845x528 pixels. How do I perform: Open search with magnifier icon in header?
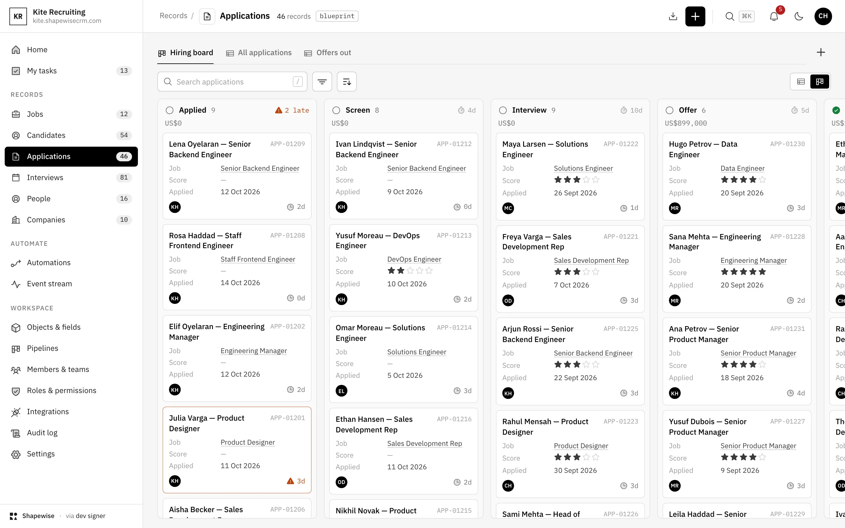pyautogui.click(x=729, y=16)
